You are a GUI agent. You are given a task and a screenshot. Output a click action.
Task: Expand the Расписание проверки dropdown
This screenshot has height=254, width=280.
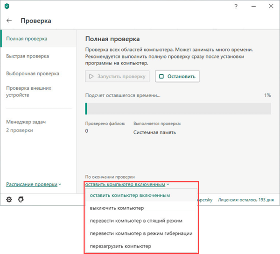pyautogui.click(x=34, y=185)
